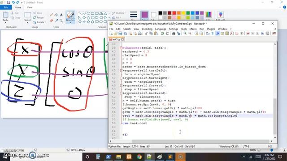Viewport: 287px width, 161px height.
Task: Click the Notepad++ horizontal scrollbar thumb
Action: [x=200, y=141]
